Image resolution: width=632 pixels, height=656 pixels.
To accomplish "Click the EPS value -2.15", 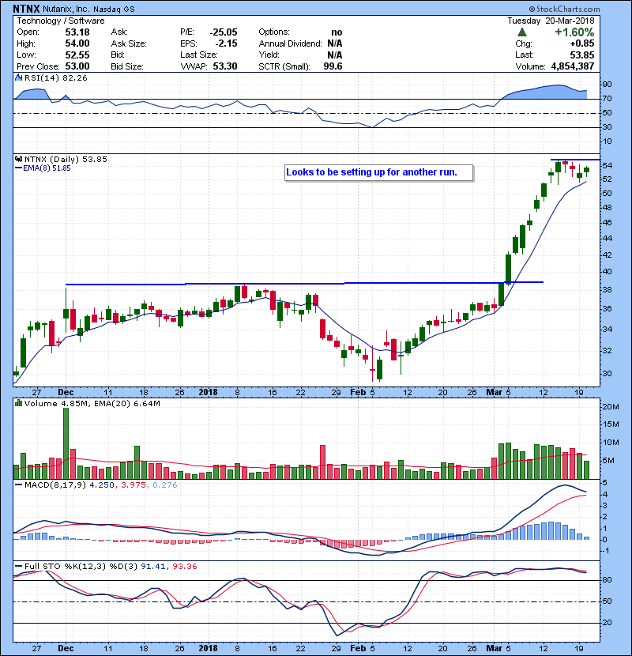I will (x=226, y=43).
